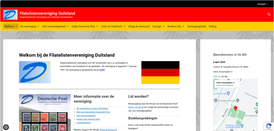Click Henri Dunantplein 4 in map card
Viewport: 274px width, 131px height.
click(225, 82)
